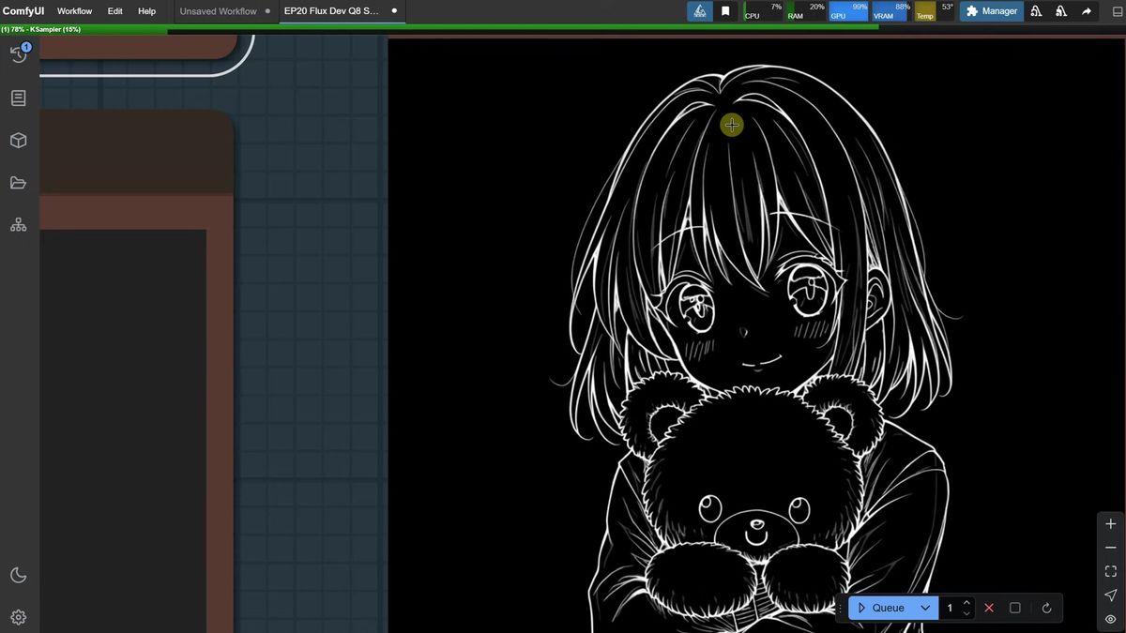This screenshot has width=1126, height=633.
Task: Open the node library list icon
Action: [19, 98]
